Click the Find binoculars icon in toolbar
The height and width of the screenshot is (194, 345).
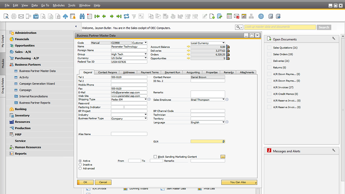pos(82,16)
